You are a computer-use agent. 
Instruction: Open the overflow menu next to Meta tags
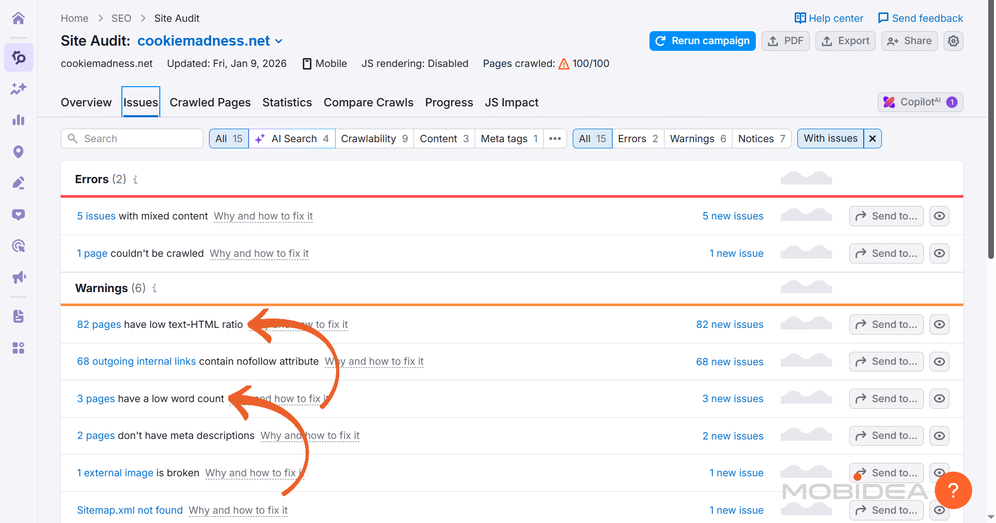coord(555,139)
